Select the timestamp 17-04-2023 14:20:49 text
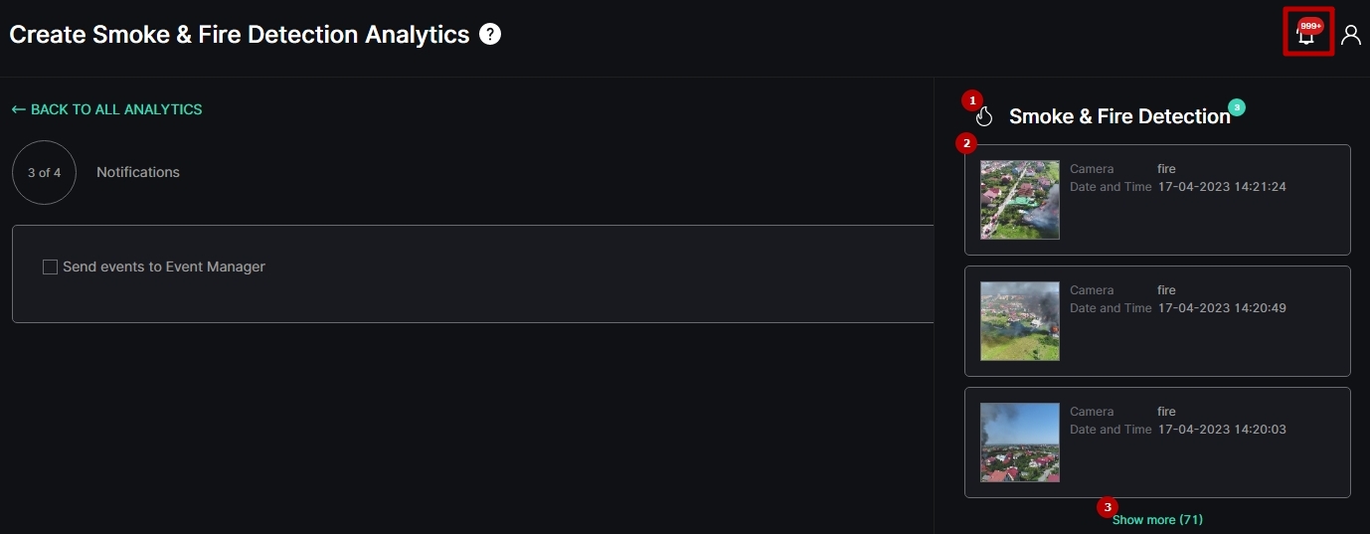This screenshot has height=534, width=1370. pos(1222,308)
